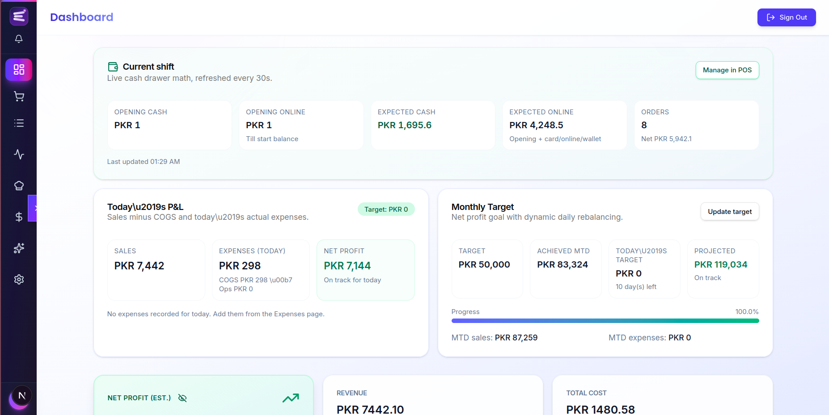This screenshot has width=829, height=415.
Task: Toggle visibility of Net Profit (Est.)
Action: click(182, 398)
